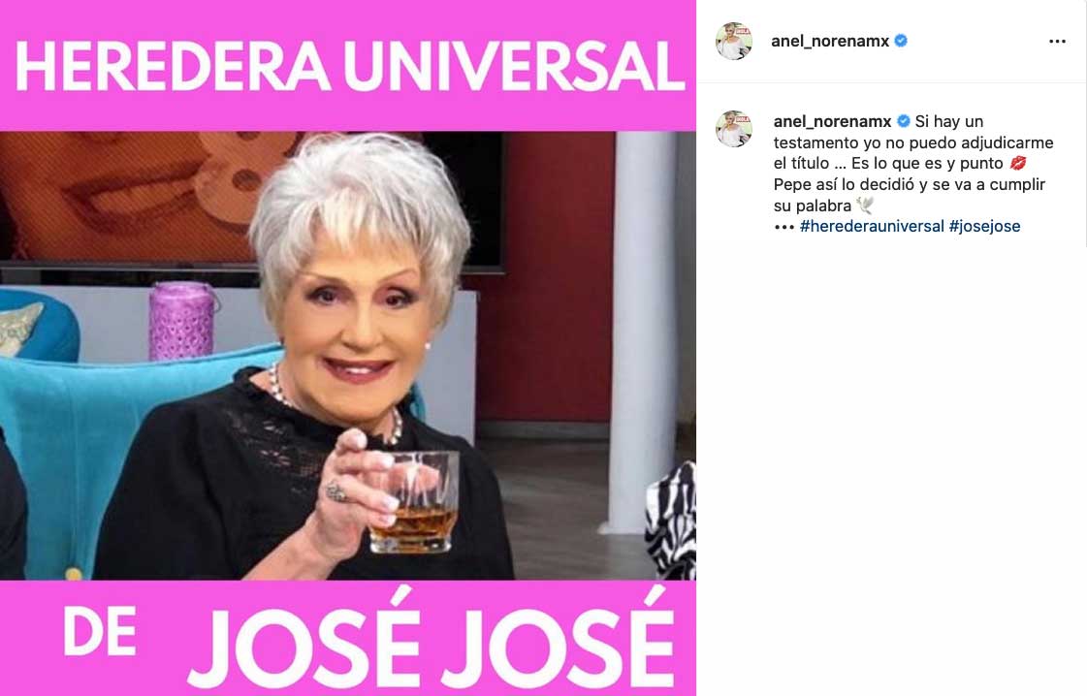Click the header verified badge
The image size is (1087, 696).
click(901, 41)
